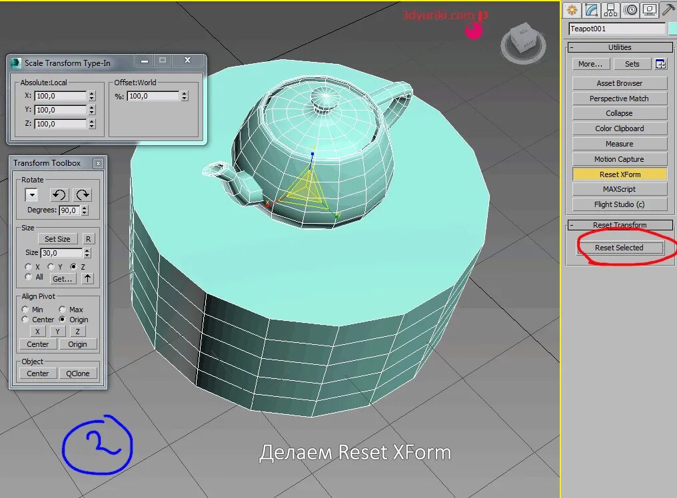Open the Create command panel tab
Screen dimensions: 677x498
click(572, 10)
